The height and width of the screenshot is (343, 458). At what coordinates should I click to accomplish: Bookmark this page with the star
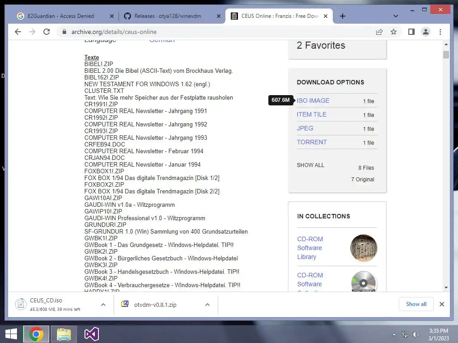coord(394,32)
